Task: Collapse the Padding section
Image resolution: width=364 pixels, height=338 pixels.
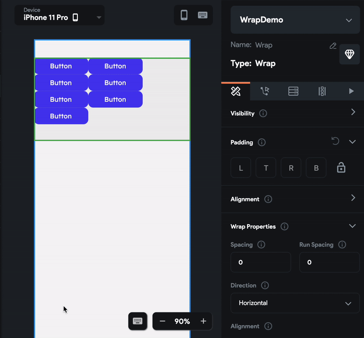Action: (352, 142)
